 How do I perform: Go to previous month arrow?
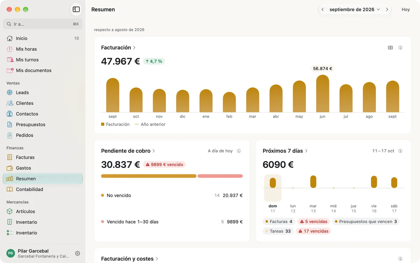(323, 9)
